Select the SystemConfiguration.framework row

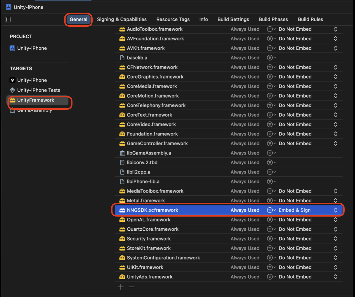point(228,258)
